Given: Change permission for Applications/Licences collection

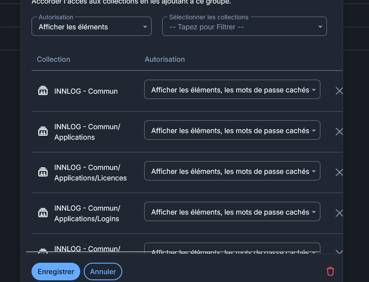Looking at the screenshot, I should coord(232,171).
